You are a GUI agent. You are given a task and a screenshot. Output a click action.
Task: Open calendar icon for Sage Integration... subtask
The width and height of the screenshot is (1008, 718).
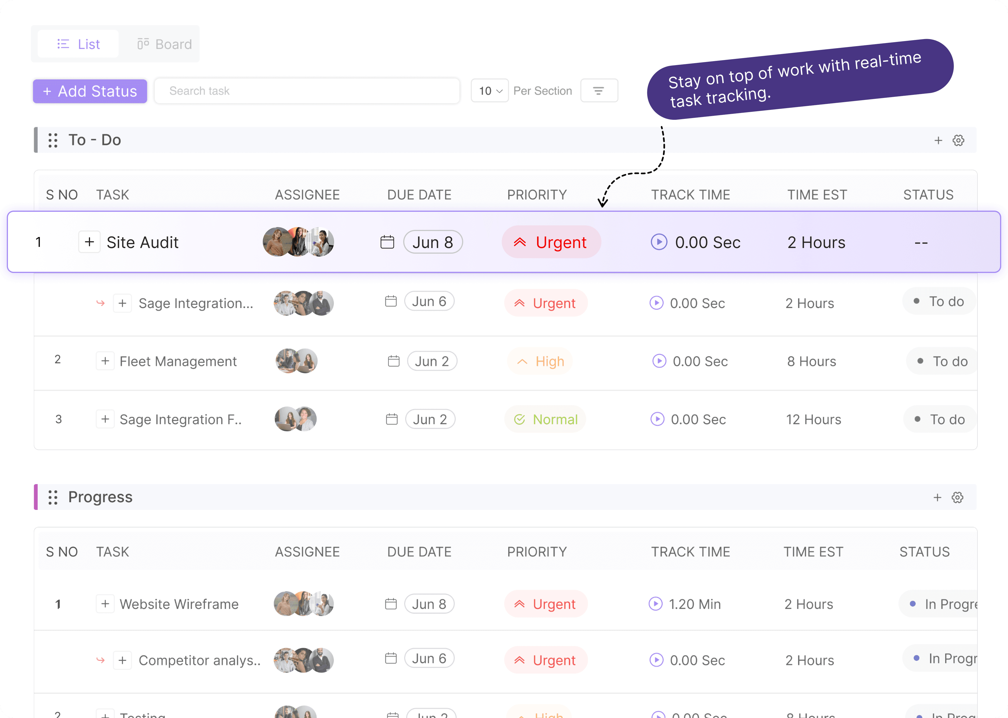tap(391, 301)
